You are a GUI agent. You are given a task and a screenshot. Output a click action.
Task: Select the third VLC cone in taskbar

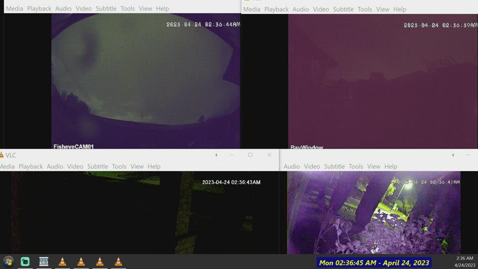100,262
